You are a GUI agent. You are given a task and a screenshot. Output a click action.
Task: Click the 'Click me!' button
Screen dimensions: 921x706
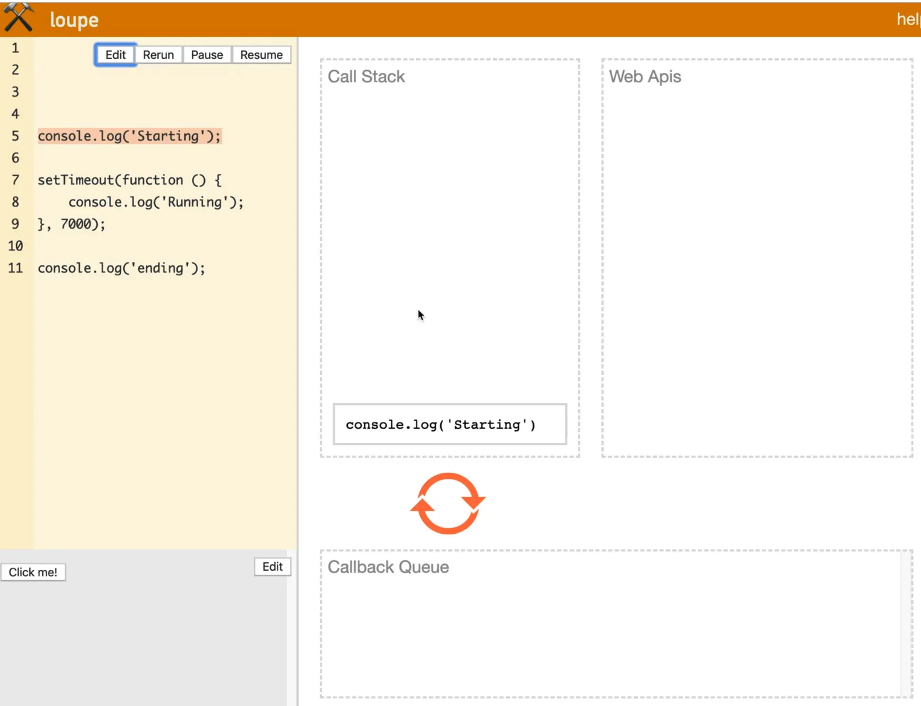click(x=33, y=572)
